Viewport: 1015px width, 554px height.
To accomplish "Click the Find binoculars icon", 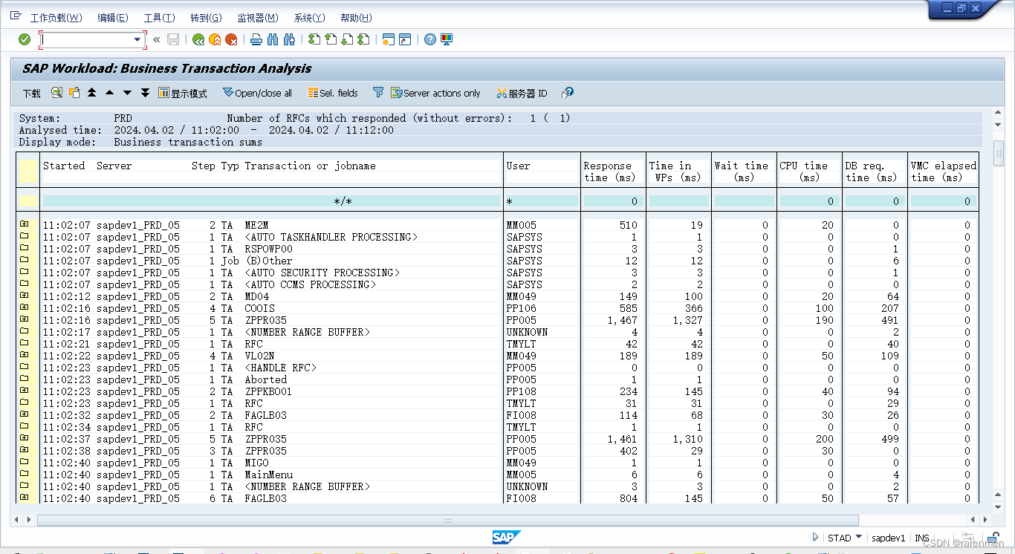I will pos(273,39).
